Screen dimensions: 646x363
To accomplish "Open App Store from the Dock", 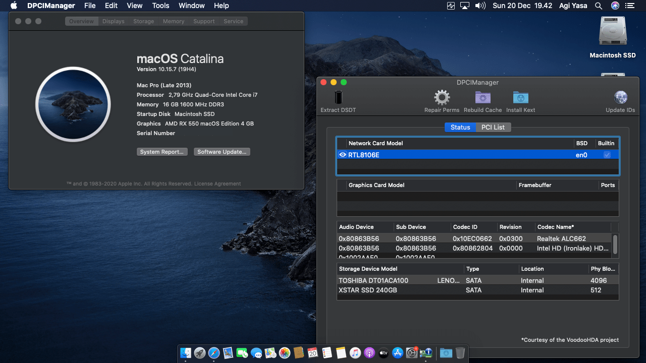I will tap(397, 353).
